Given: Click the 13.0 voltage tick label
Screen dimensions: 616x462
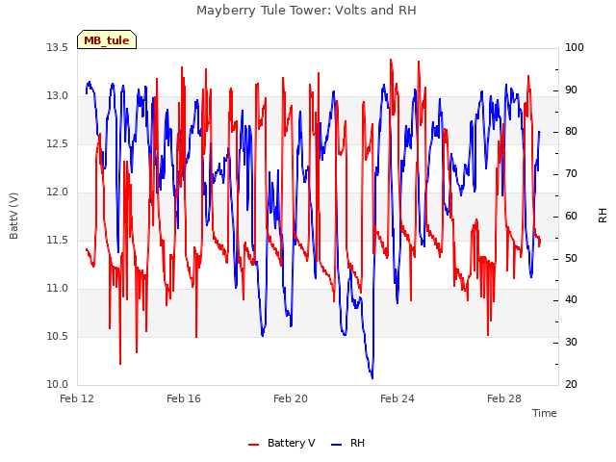Looking at the screenshot, I should pos(57,95).
